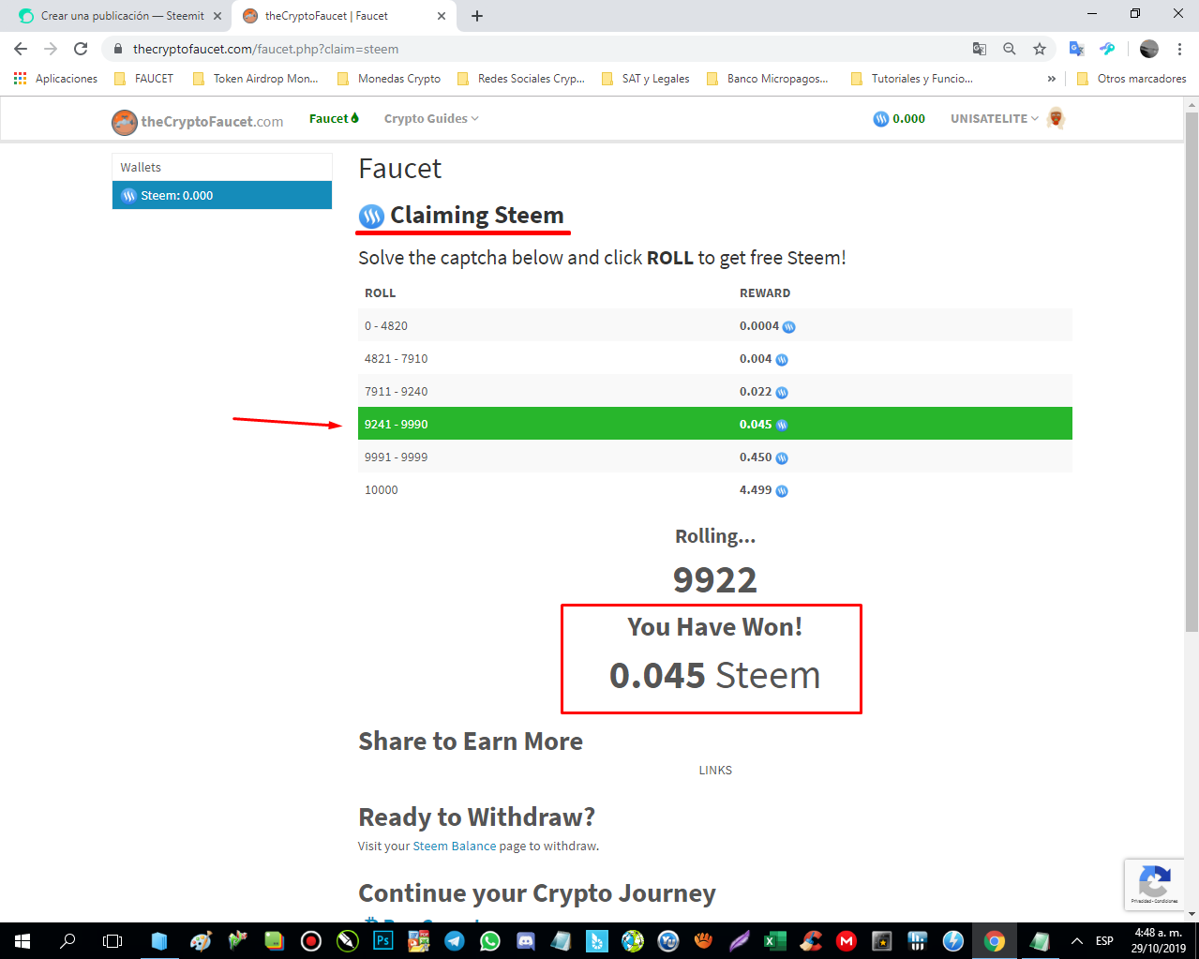
Task: Click the ESP language indicator
Action: [1105, 941]
